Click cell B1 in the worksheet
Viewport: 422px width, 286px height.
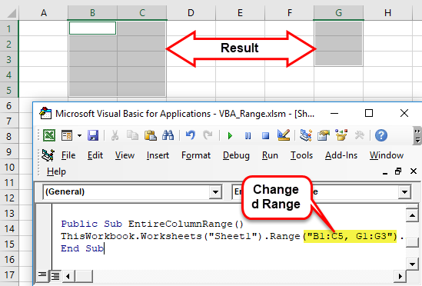pos(92,28)
